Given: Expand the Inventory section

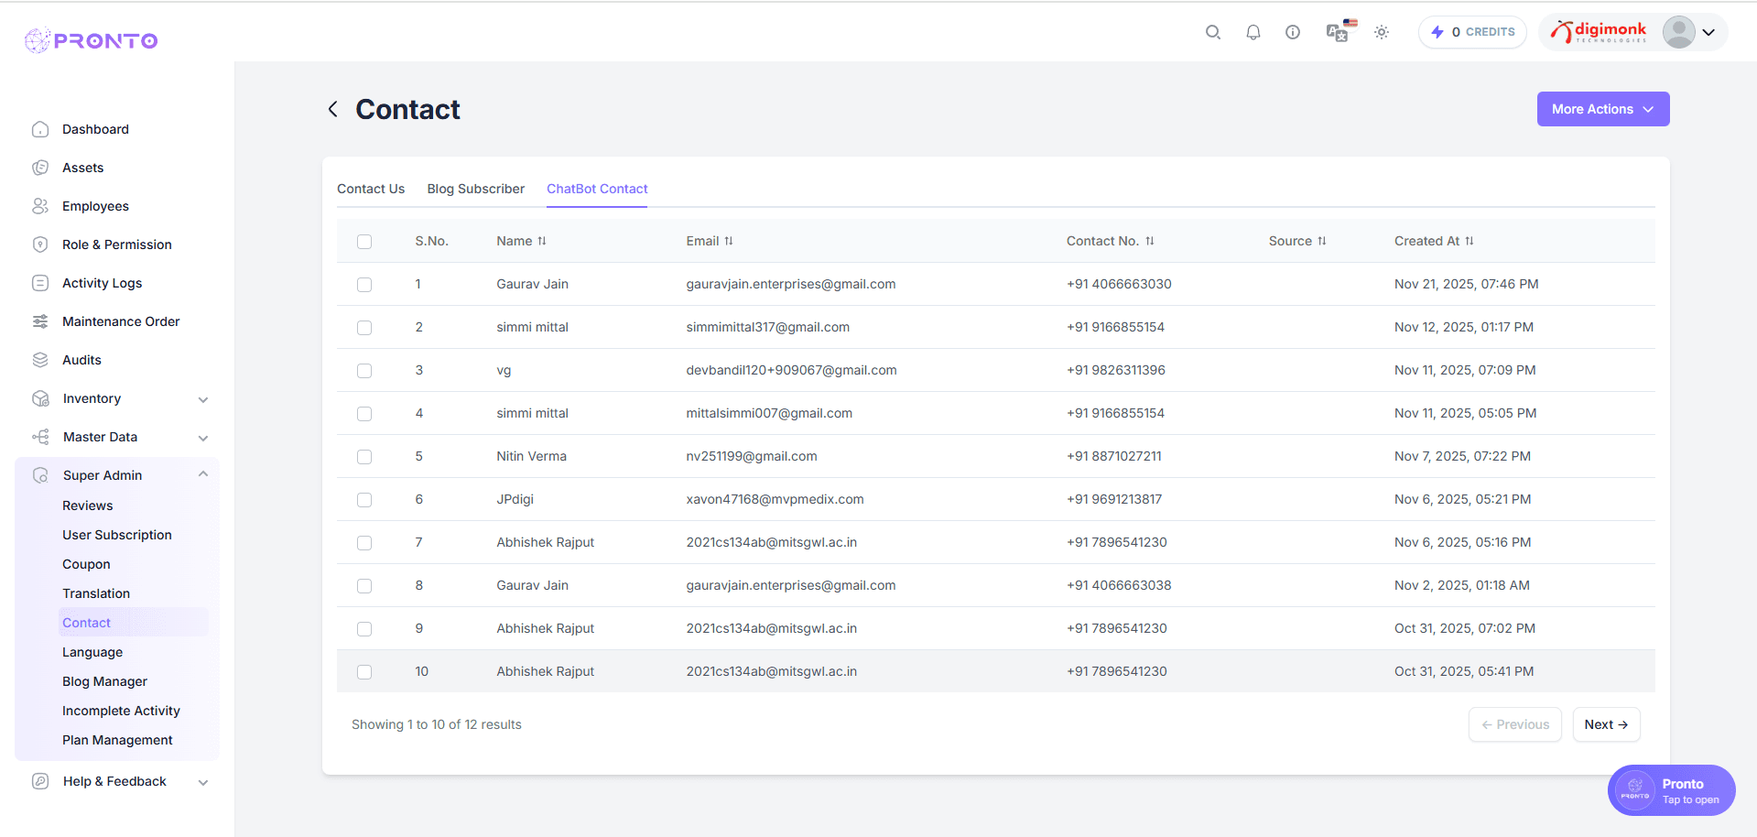Looking at the screenshot, I should coord(92,397).
